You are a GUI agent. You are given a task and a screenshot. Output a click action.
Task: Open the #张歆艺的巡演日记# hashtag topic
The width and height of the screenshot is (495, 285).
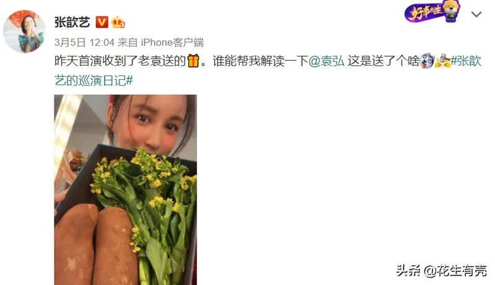tap(268, 70)
